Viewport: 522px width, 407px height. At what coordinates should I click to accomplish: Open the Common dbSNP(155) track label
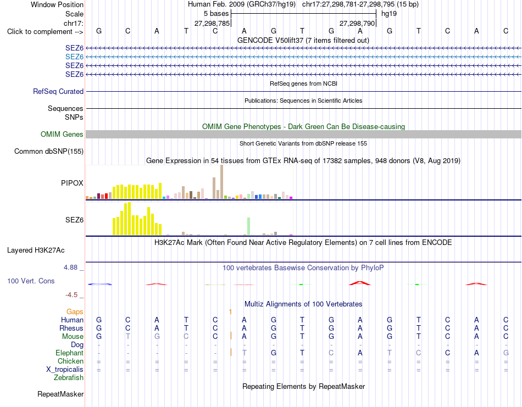coord(49,152)
